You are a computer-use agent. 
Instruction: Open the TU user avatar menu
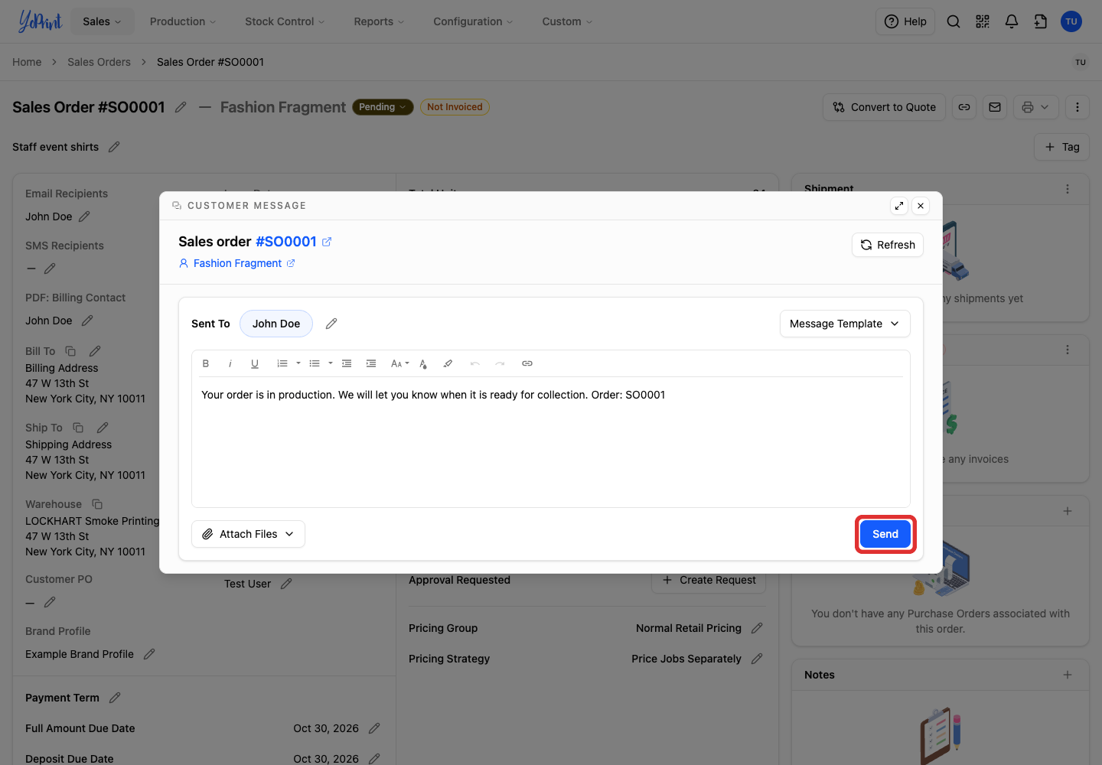(1071, 21)
